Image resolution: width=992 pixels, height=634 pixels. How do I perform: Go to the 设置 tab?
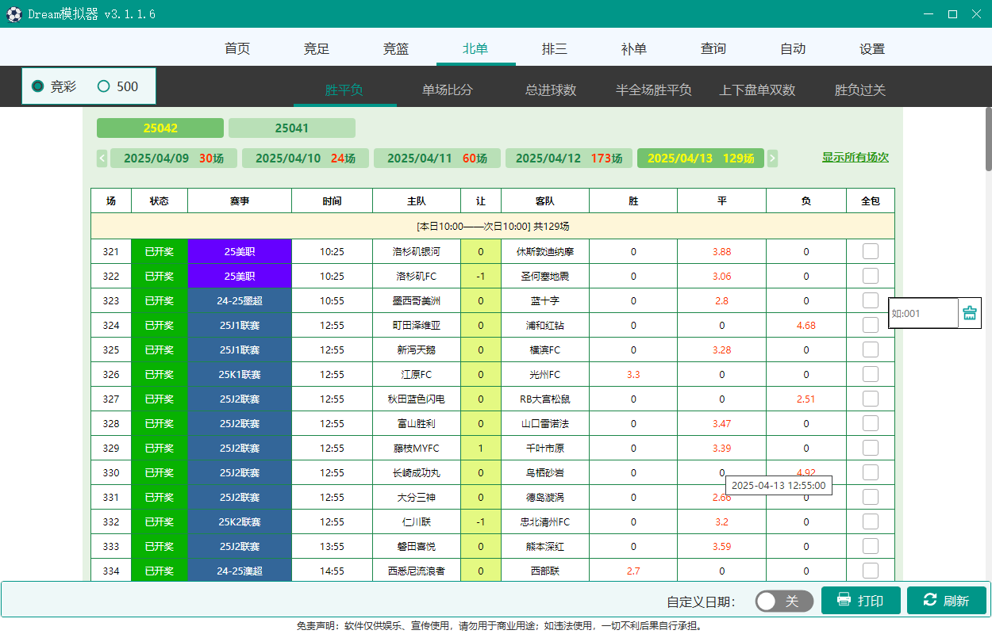point(872,48)
